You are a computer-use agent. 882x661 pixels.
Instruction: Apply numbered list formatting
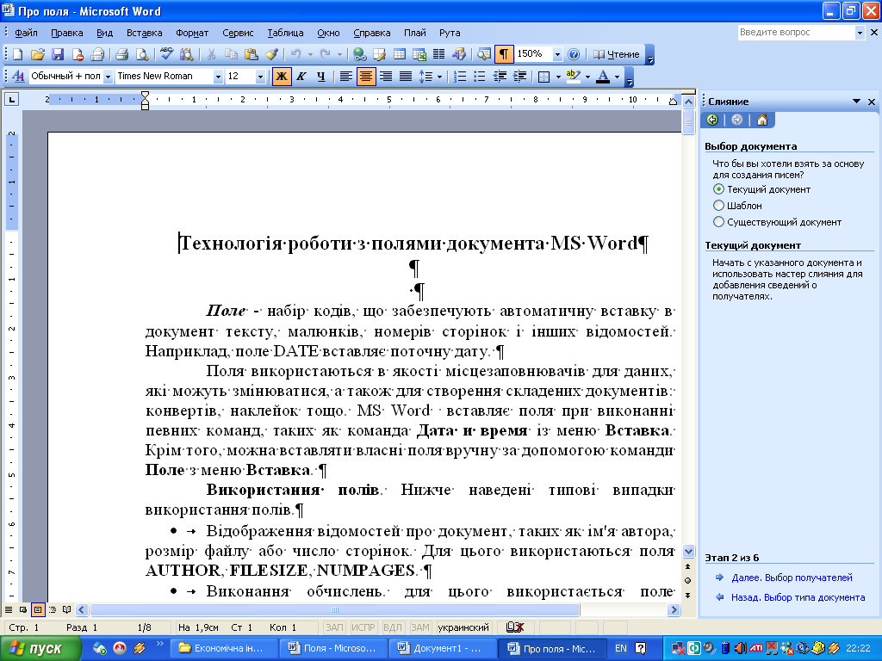460,76
